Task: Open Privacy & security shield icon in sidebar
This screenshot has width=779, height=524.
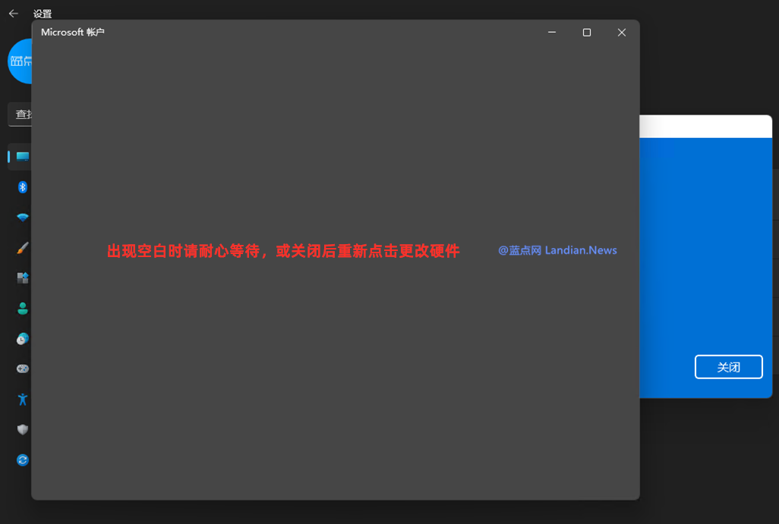Action: tap(22, 430)
